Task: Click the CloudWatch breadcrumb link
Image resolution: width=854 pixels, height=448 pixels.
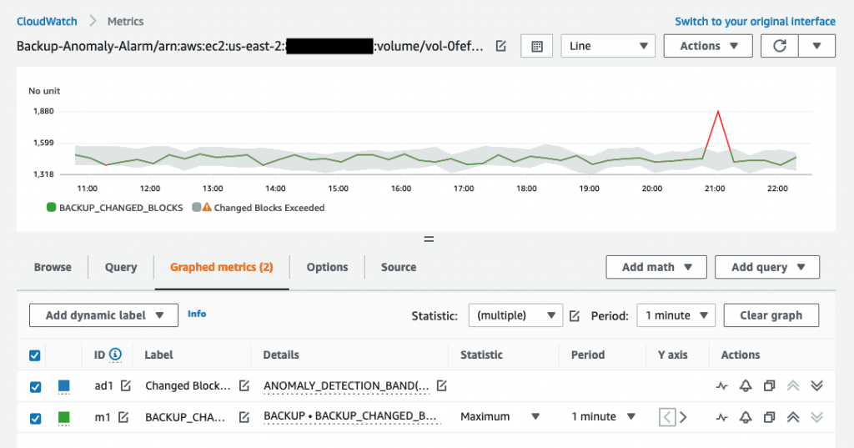Action: [x=47, y=21]
